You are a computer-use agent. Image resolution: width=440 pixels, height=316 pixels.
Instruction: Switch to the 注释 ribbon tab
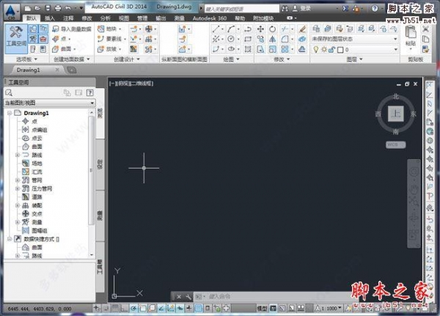pos(68,18)
